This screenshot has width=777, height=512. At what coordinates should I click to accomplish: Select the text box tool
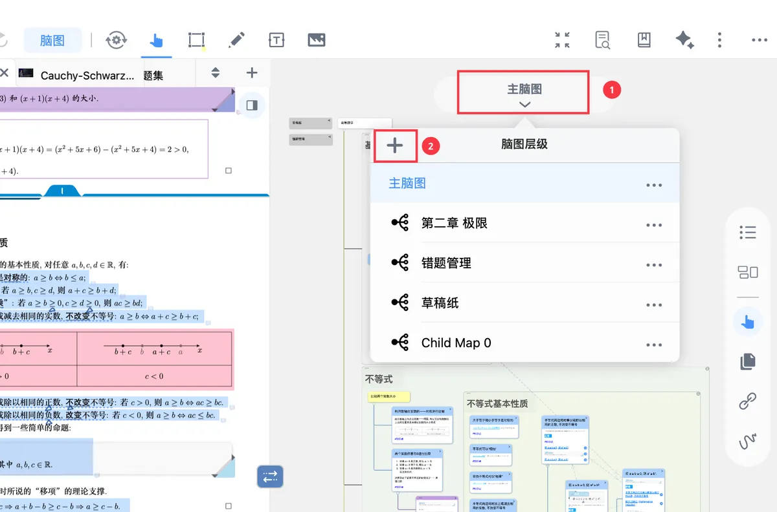coord(276,40)
